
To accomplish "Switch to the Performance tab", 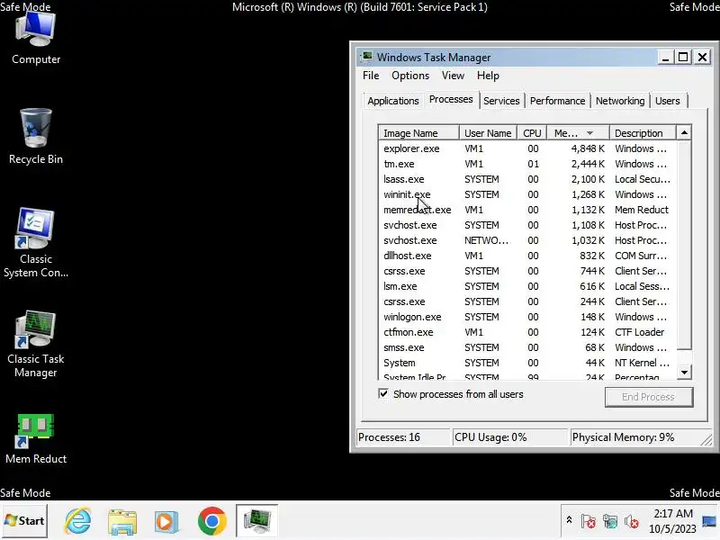I will 557,101.
